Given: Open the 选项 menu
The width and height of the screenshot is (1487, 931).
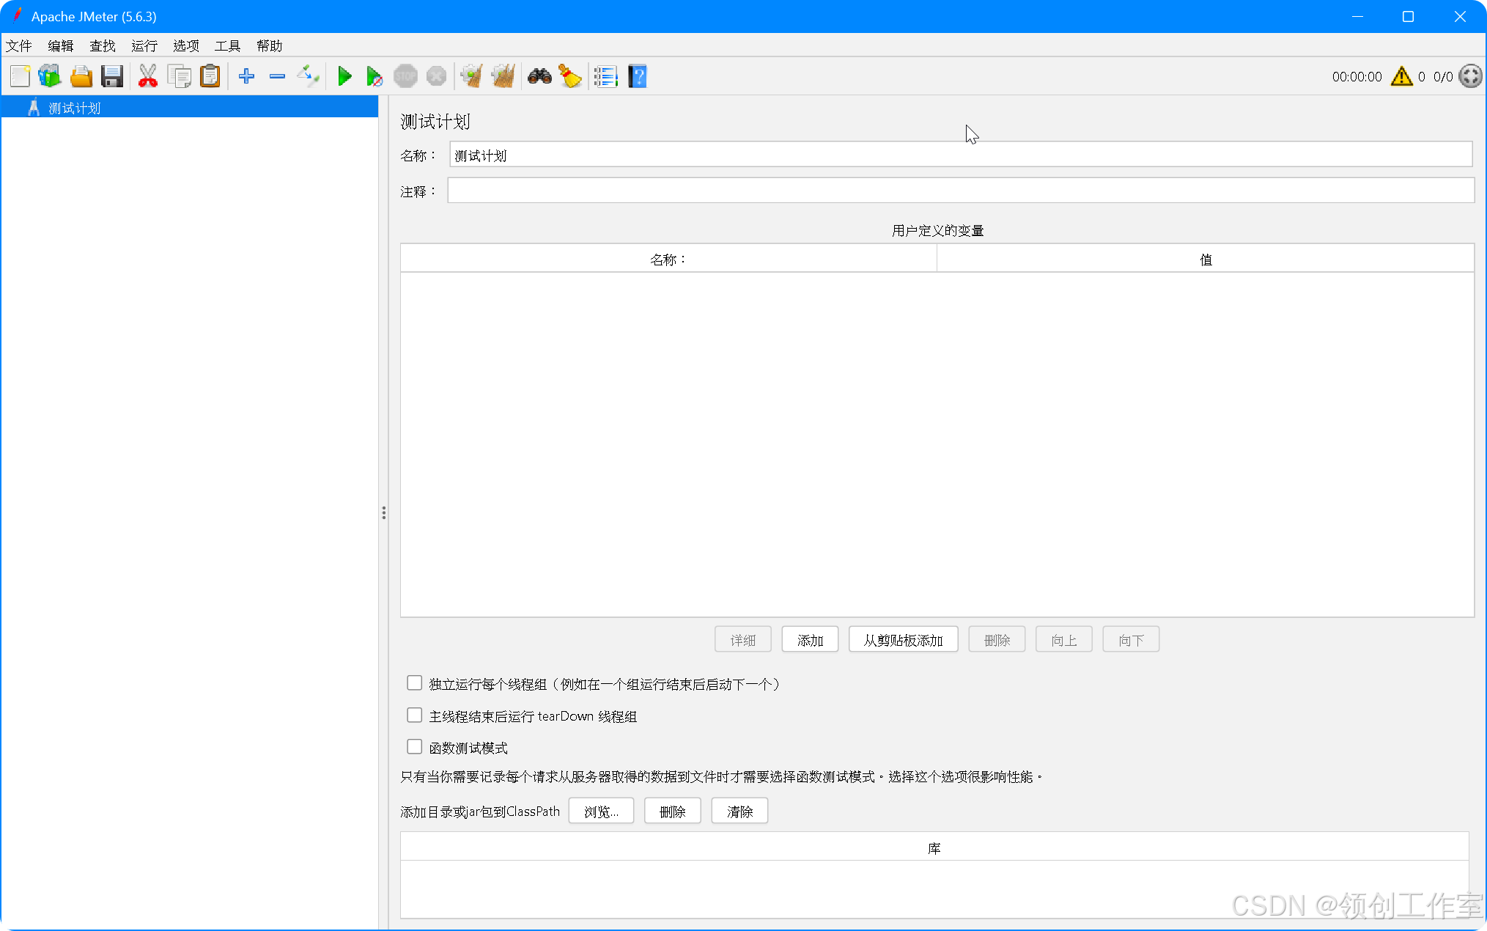Looking at the screenshot, I should click(x=185, y=45).
